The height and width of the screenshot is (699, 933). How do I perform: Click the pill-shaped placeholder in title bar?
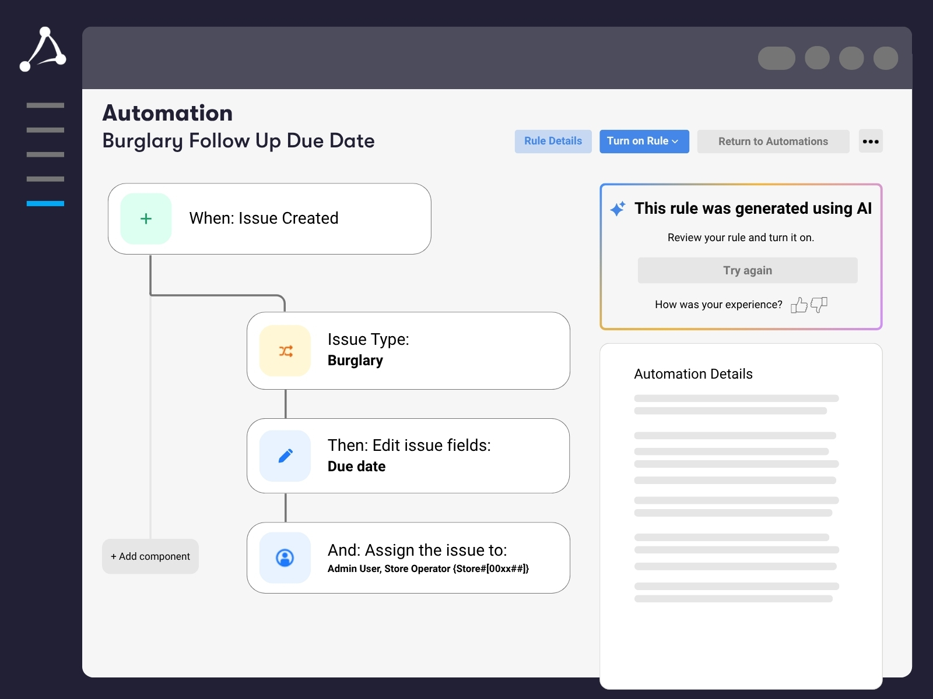pos(776,58)
